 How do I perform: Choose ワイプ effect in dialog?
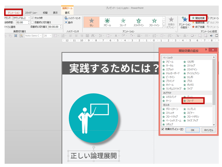(x=188, y=89)
